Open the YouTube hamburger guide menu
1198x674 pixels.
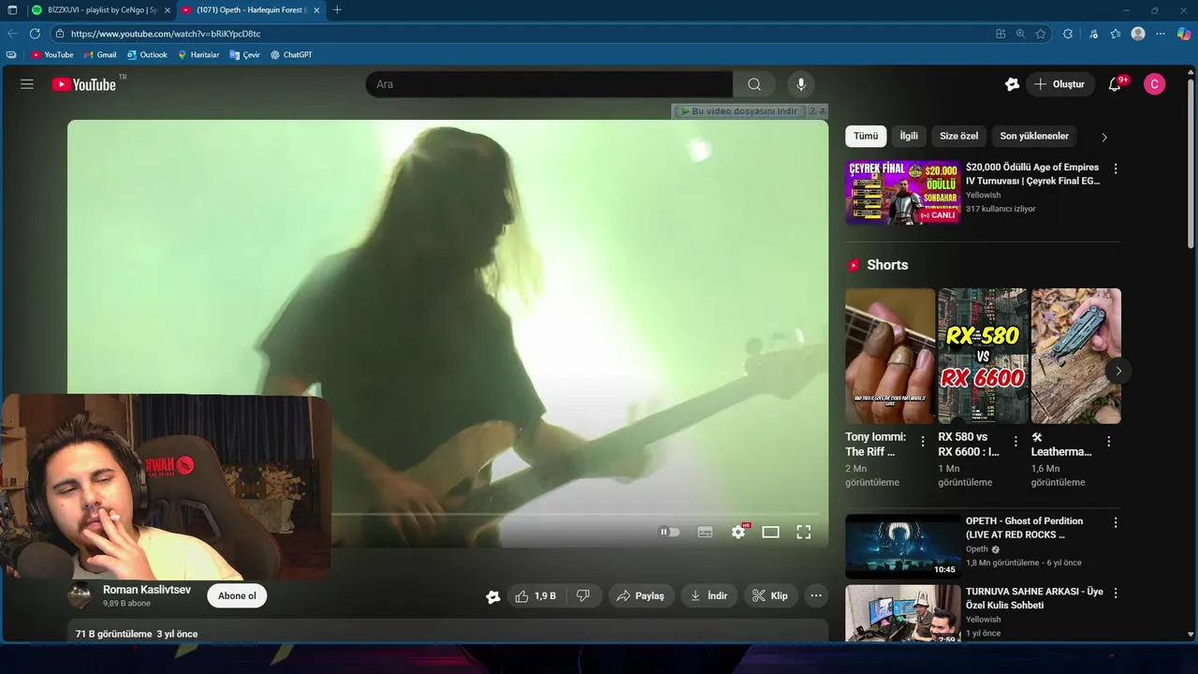tap(27, 84)
